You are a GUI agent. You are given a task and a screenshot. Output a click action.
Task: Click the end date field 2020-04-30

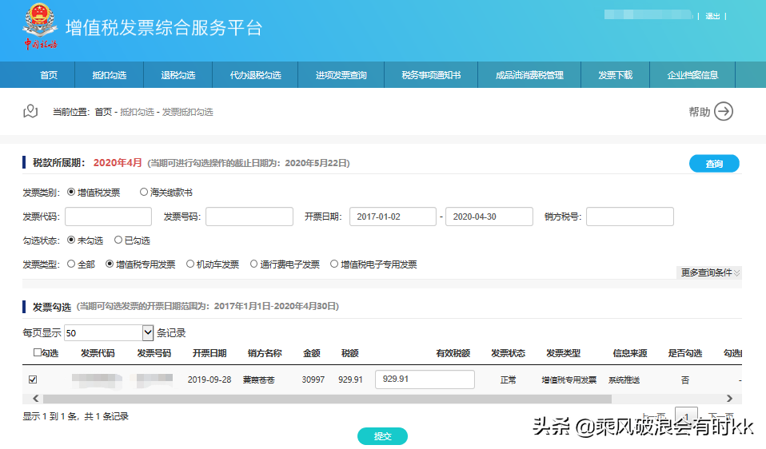coord(489,217)
